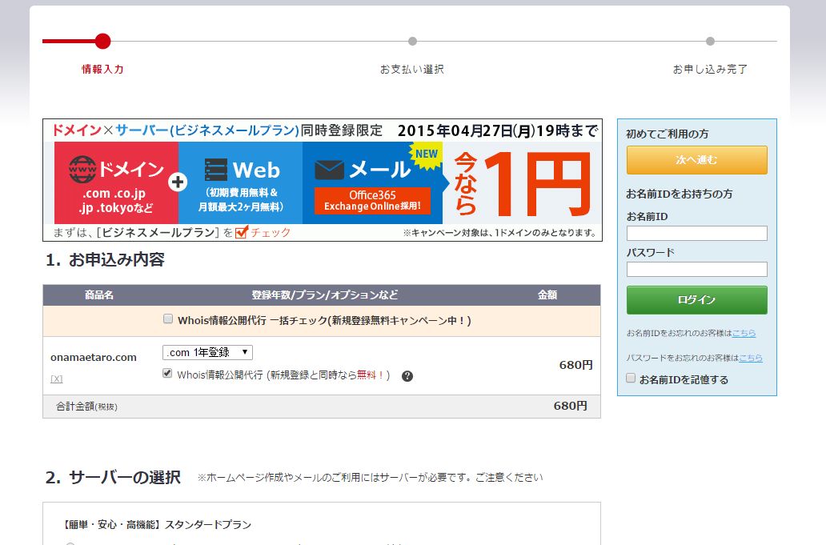Click the red ドメイン globe icon in banner
Viewport: 826px width, 545px height.
coord(82,170)
